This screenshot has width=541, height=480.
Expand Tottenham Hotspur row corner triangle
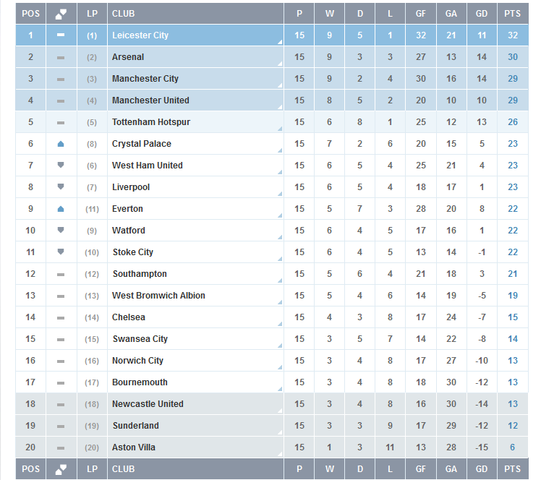pos(280,129)
